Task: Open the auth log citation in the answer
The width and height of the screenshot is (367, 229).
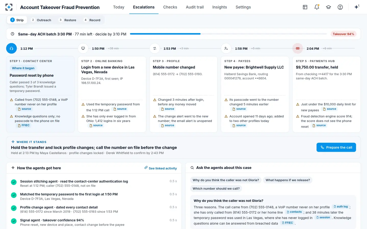Action: point(340,207)
